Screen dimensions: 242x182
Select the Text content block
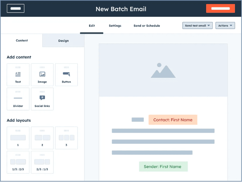click(x=18, y=75)
